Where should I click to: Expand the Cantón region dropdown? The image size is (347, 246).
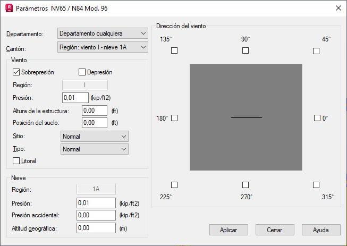pyautogui.click(x=103, y=47)
